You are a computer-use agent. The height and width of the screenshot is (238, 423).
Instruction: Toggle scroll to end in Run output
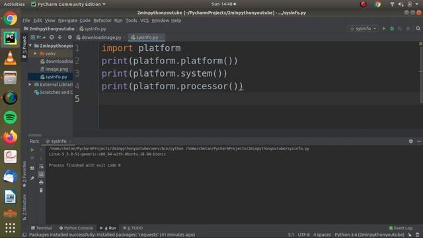pyautogui.click(x=41, y=175)
